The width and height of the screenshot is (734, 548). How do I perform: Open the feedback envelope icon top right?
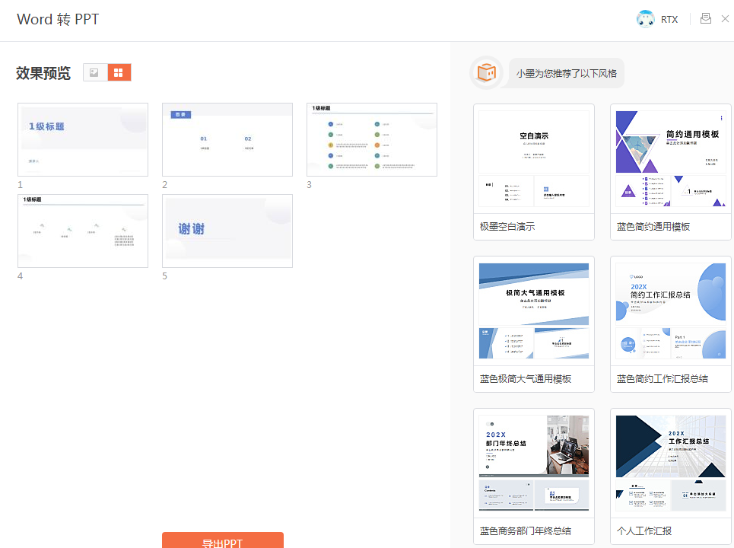pos(706,18)
